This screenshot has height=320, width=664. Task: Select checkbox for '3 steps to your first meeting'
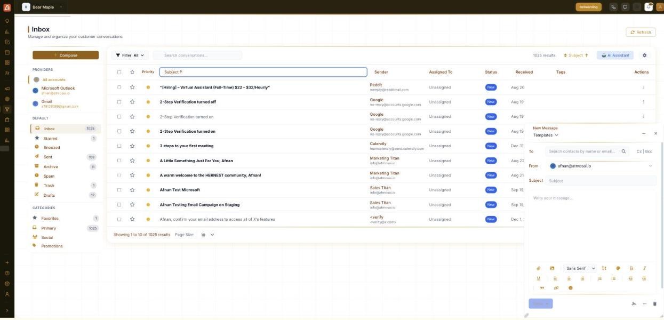click(119, 146)
